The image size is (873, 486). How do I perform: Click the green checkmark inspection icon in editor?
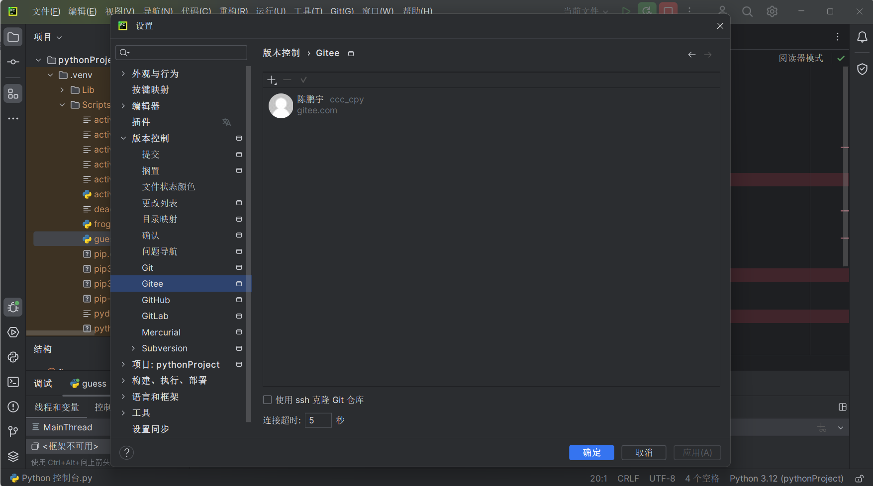841,58
